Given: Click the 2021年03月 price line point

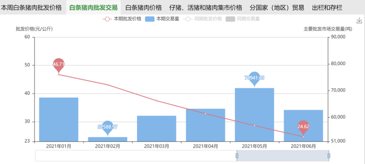Looking at the screenshot, I should [x=156, y=101].
